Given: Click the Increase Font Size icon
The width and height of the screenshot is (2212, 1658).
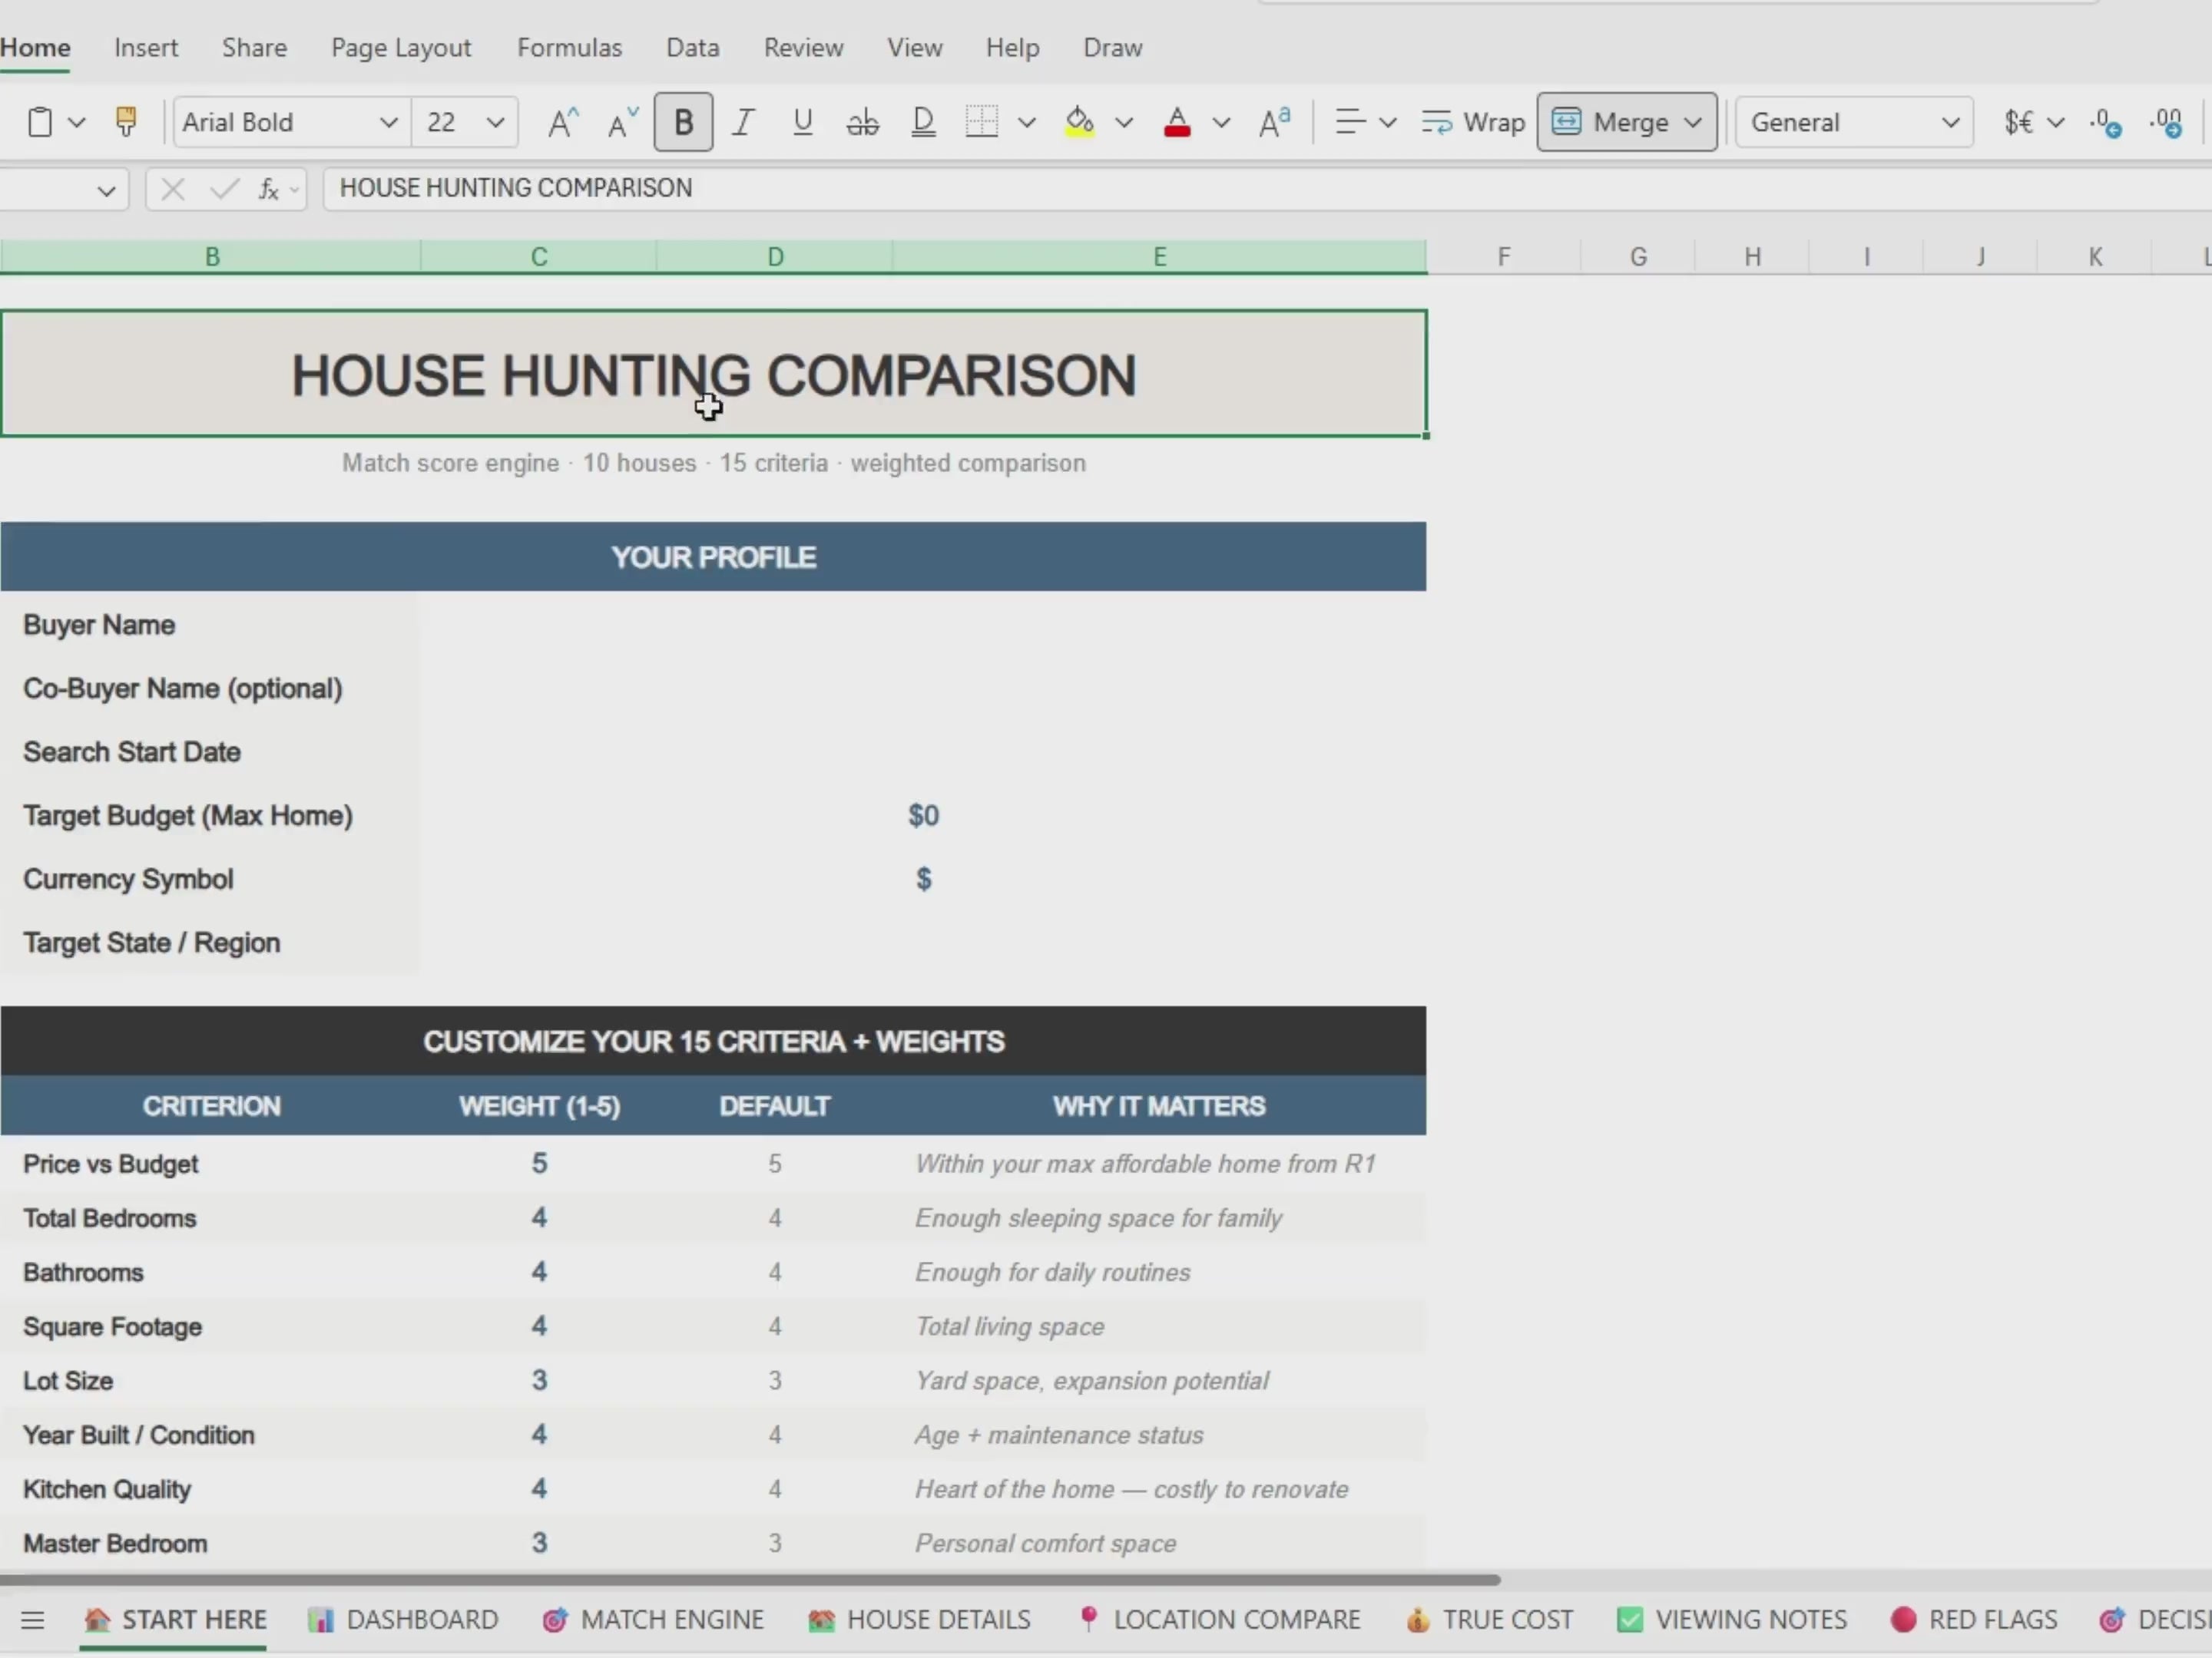Looking at the screenshot, I should 563,122.
